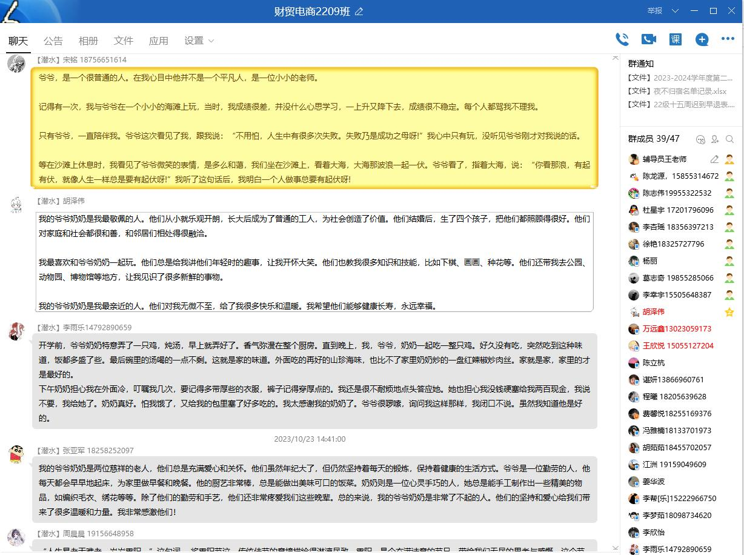Edit group name with the pencil icon
The height and width of the screenshot is (555, 744).
coord(359,12)
